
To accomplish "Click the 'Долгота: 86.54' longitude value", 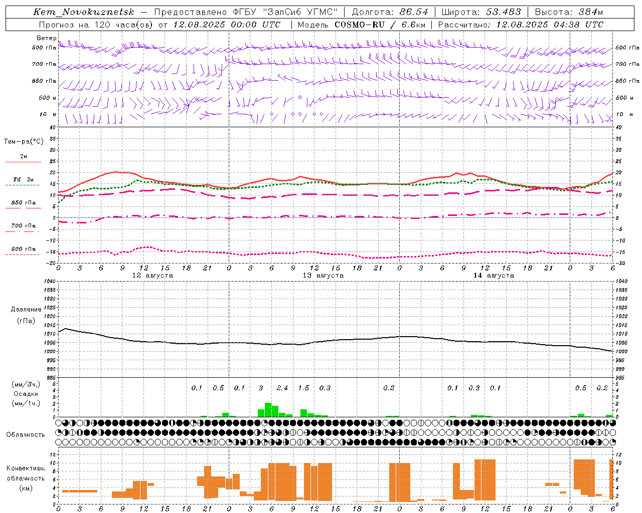I will pyautogui.click(x=390, y=12).
